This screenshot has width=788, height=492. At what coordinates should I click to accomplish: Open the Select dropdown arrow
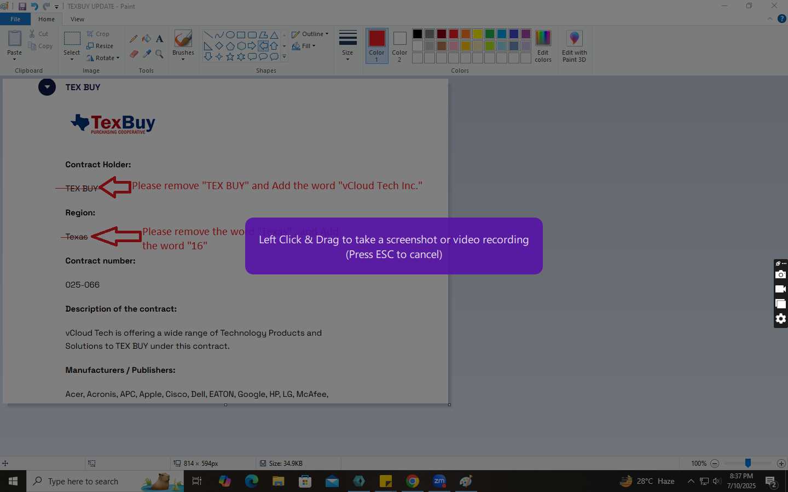pos(72,59)
